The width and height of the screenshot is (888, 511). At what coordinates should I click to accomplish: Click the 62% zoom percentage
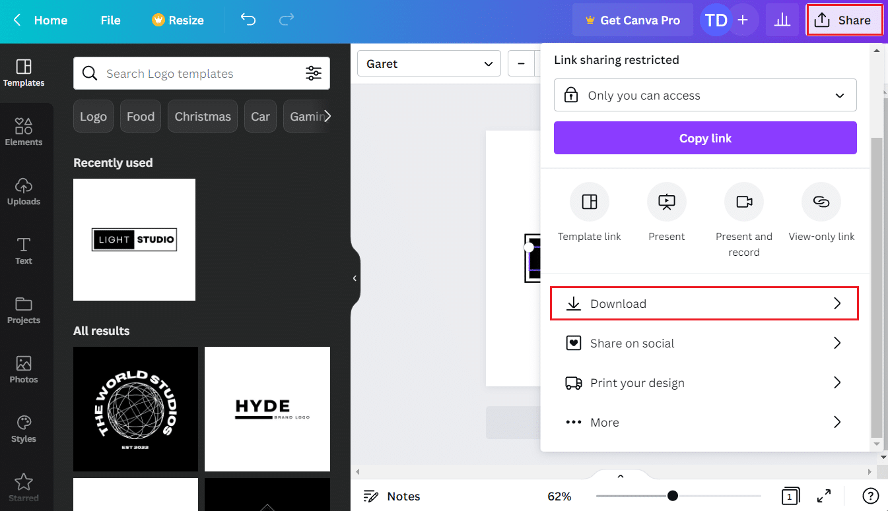click(x=559, y=496)
